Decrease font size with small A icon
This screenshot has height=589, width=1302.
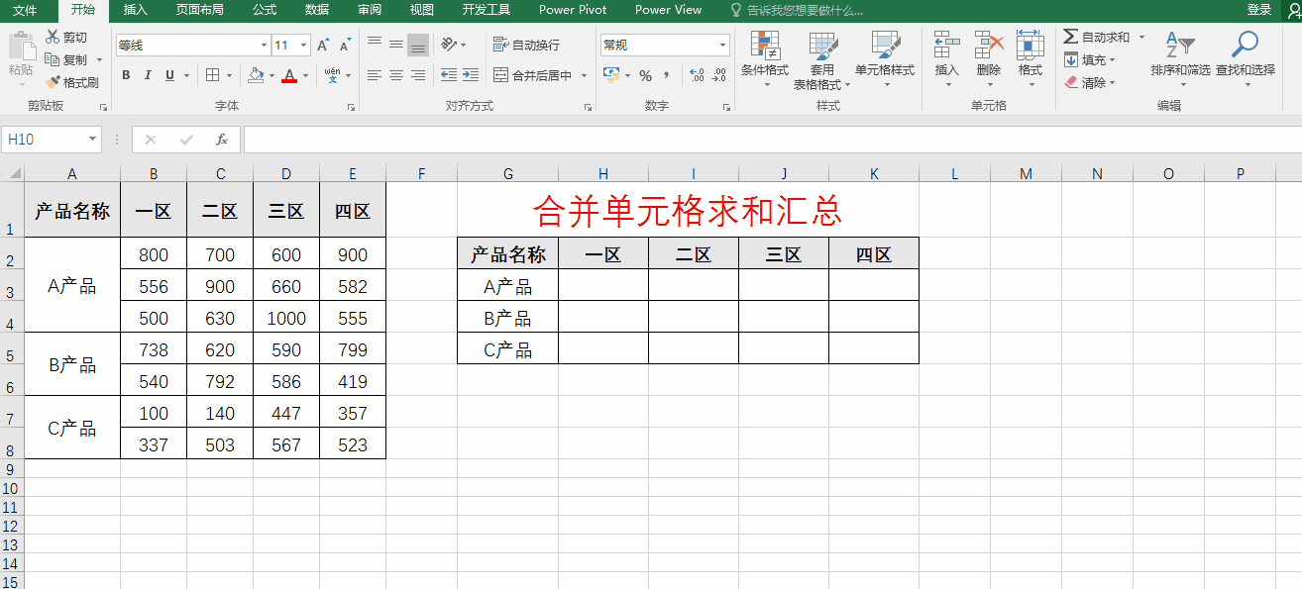pos(345,46)
